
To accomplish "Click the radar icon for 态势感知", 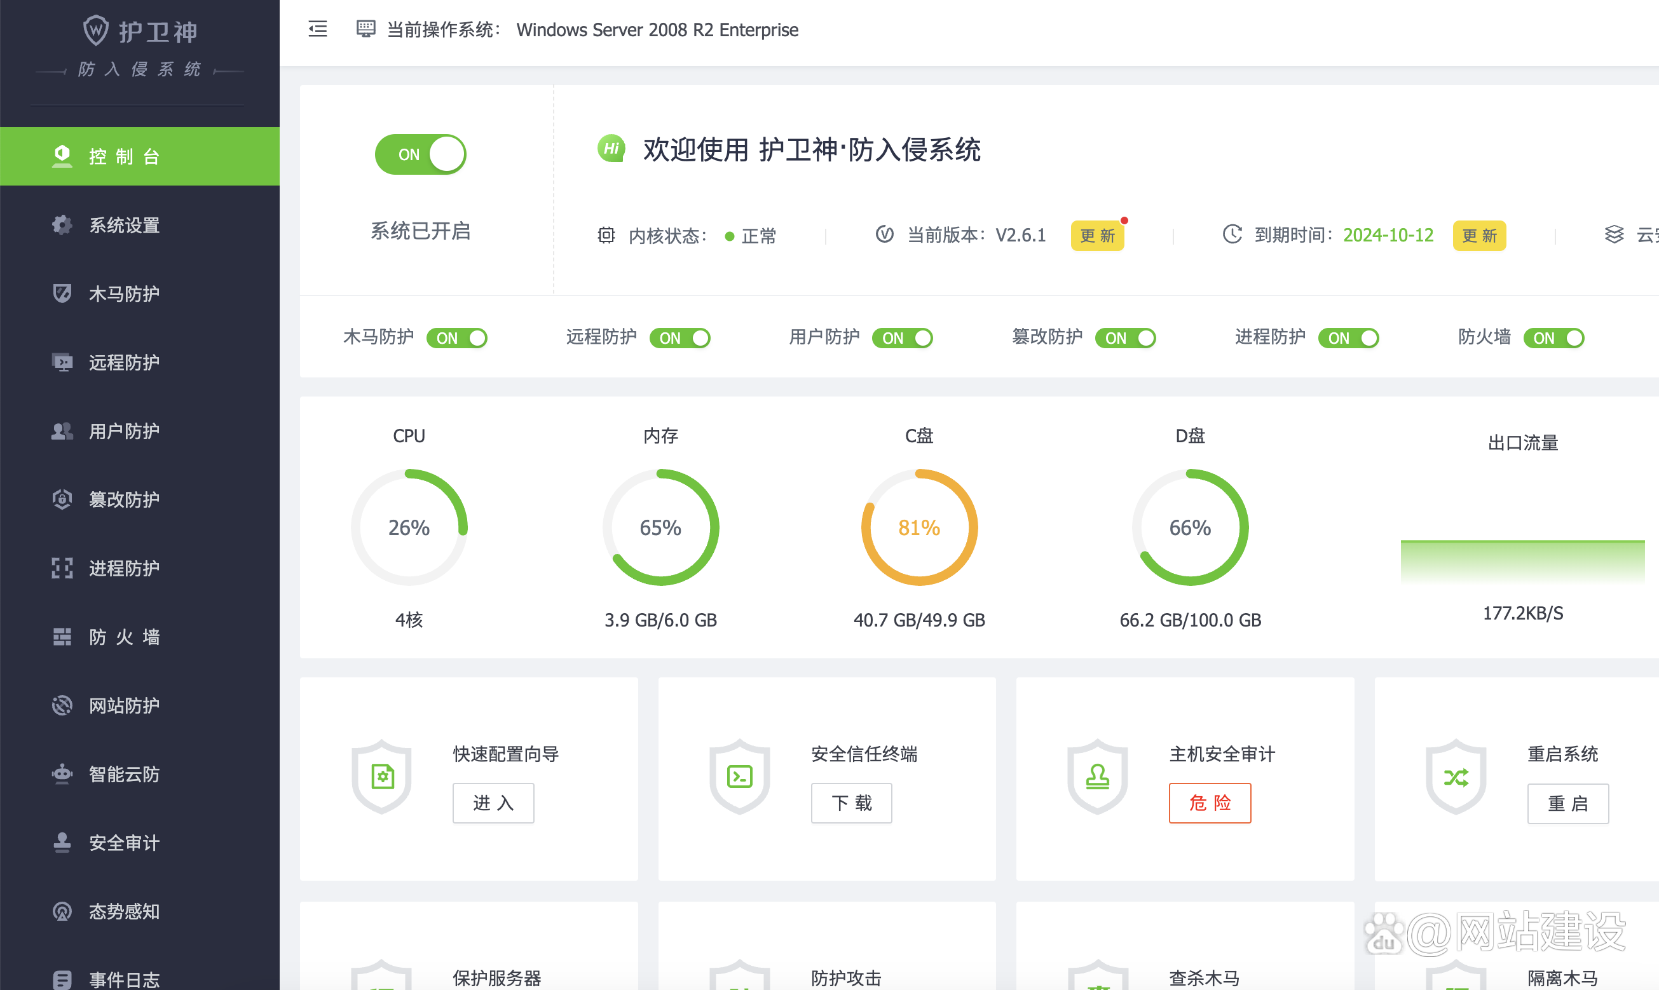I will pyautogui.click(x=62, y=911).
